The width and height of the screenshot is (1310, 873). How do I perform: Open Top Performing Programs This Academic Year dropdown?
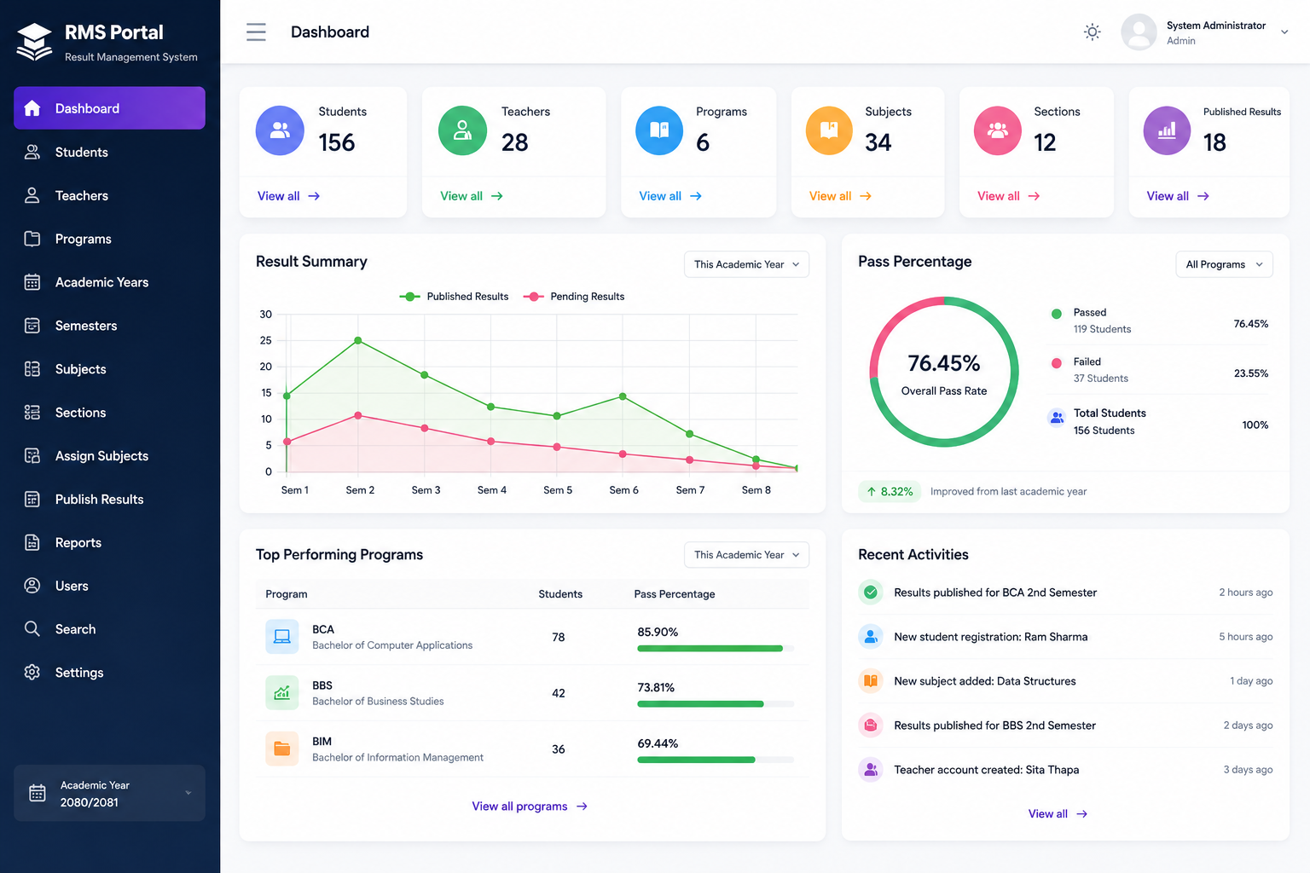point(746,555)
